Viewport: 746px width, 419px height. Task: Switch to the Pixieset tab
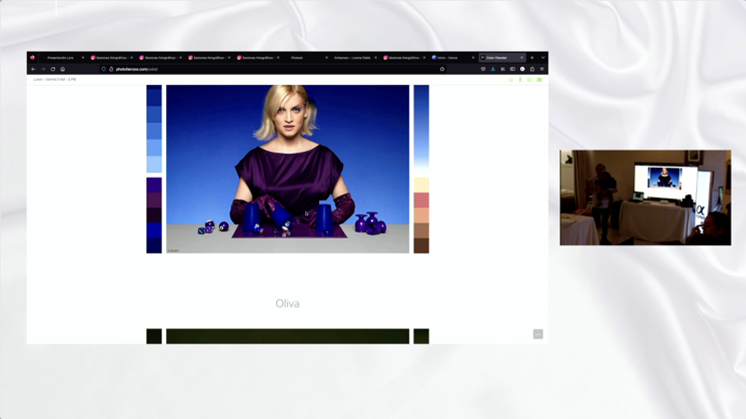coord(307,57)
